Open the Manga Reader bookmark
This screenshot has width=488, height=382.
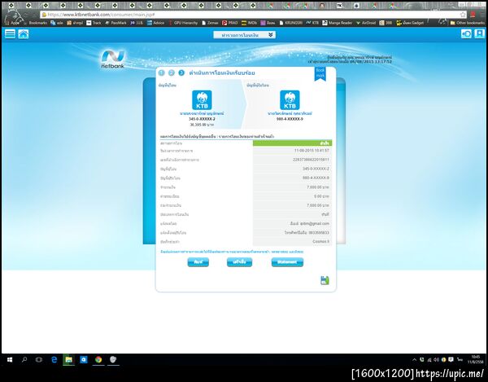coord(338,23)
